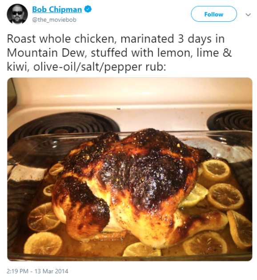The height and width of the screenshot is (280, 257).
Task: Open the tweet options chevron menu
Action: click(x=248, y=15)
